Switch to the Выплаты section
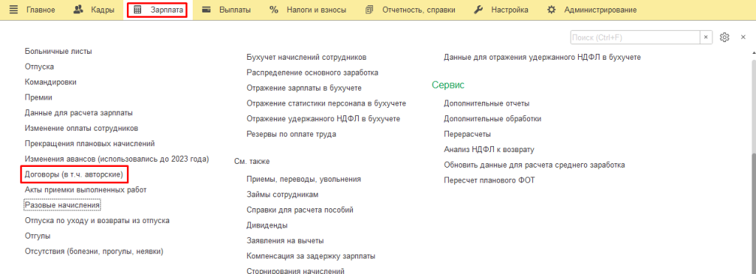756x274 pixels. point(235,10)
